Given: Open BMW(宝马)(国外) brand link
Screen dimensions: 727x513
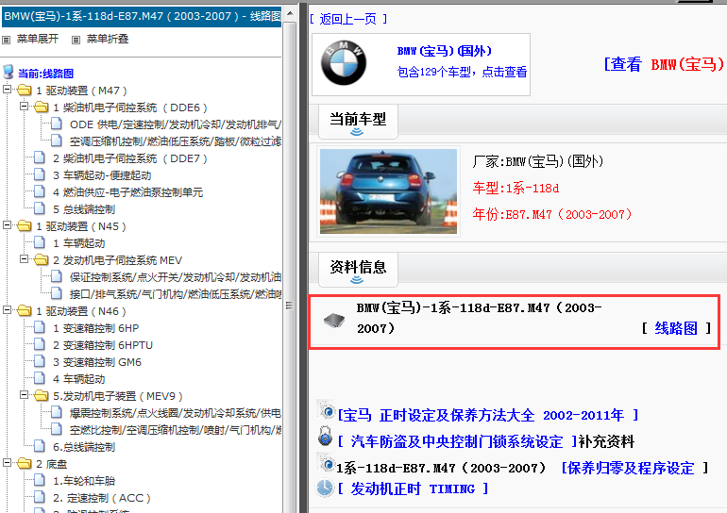Looking at the screenshot, I should pyautogui.click(x=444, y=51).
